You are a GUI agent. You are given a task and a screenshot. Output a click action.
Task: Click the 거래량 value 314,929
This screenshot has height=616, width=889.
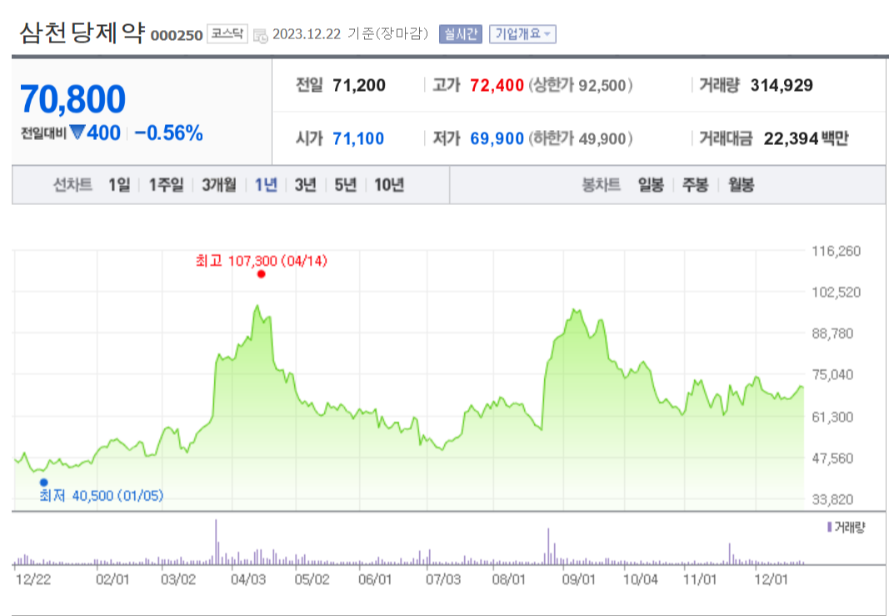782,86
